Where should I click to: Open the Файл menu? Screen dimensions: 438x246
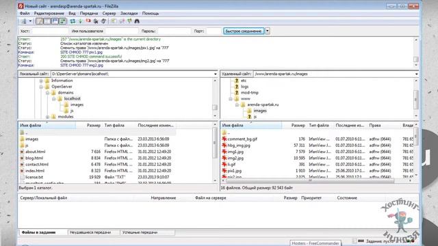point(25,14)
